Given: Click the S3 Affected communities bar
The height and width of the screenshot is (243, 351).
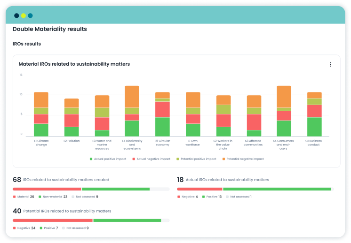Looking at the screenshot, I should coord(254,116).
